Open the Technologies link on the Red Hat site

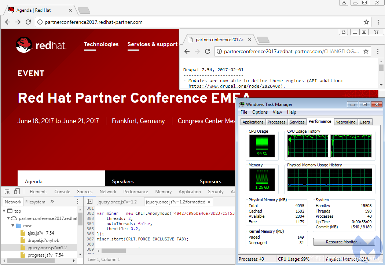pos(101,44)
